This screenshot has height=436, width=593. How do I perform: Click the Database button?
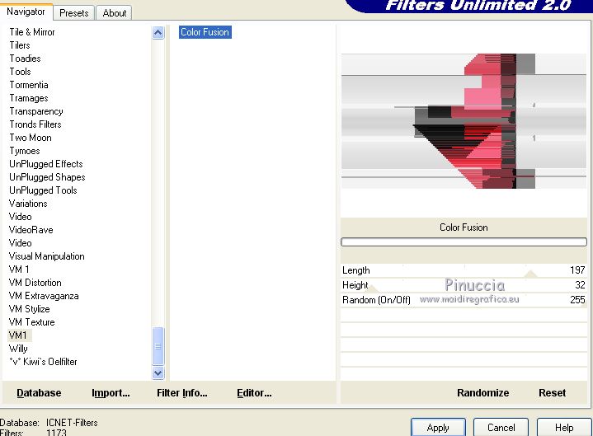click(39, 393)
